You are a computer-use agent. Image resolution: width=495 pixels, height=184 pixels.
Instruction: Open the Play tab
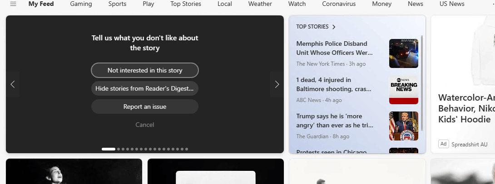coord(148,4)
